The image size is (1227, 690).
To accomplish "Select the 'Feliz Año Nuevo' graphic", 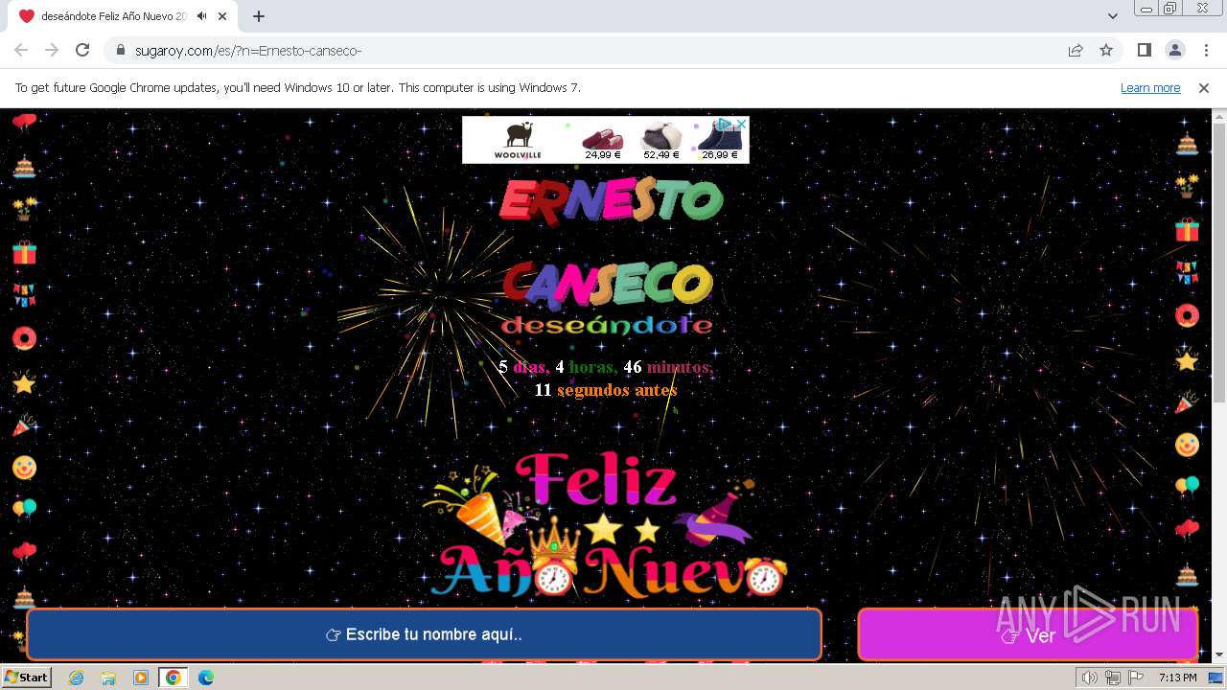I will click(x=606, y=525).
